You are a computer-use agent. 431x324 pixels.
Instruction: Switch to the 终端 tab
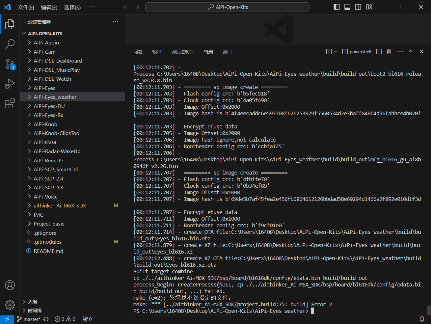[208, 52]
